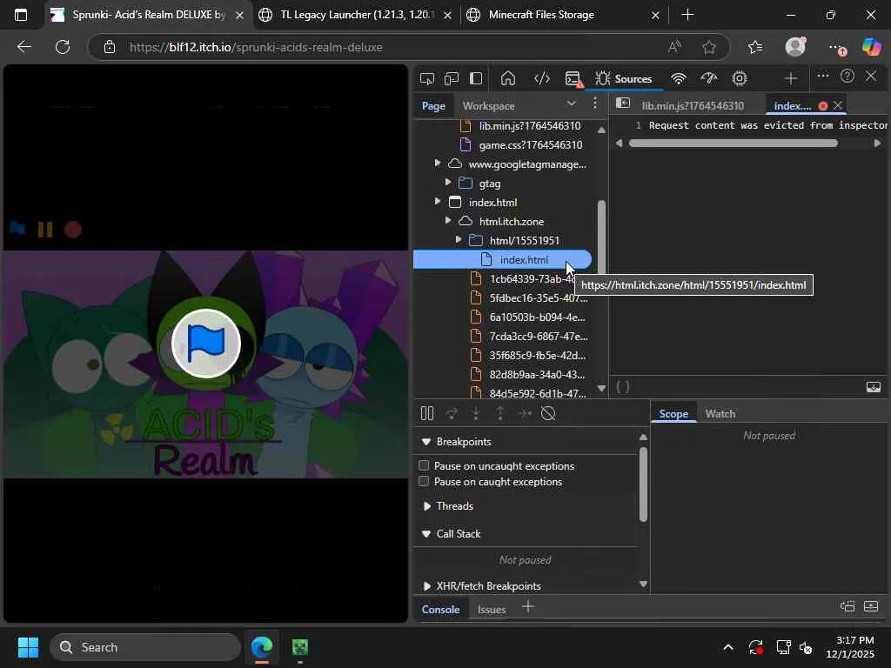891x668 pixels.
Task: Add more tools with plus icon
Action: coord(790,78)
